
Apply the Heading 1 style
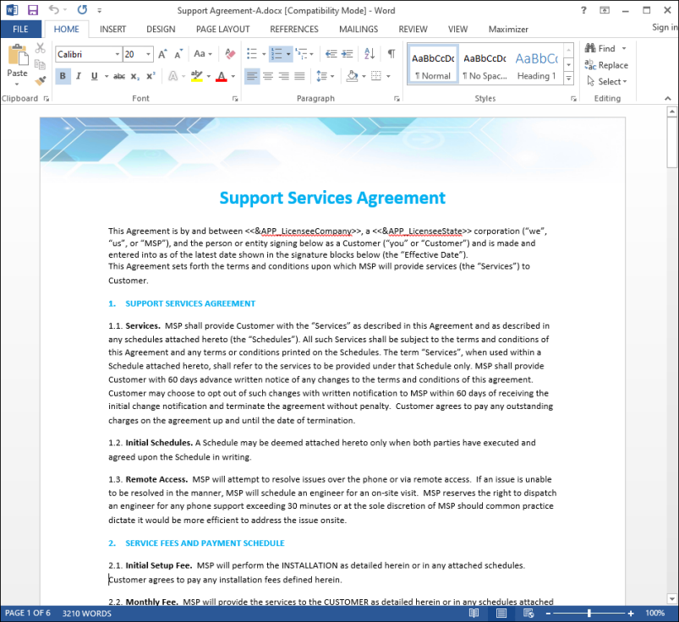point(537,65)
